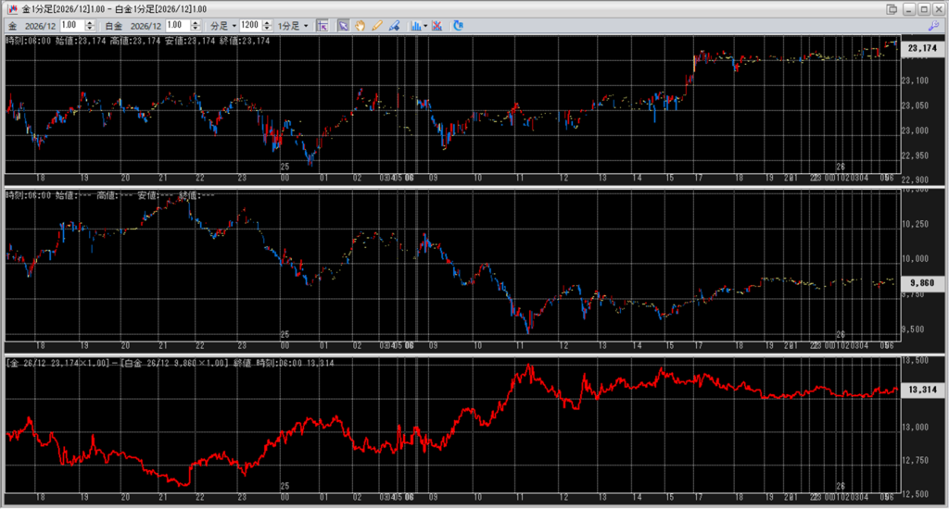This screenshot has height=509, width=949.
Task: Click the crosshair cursor toggle icon
Action: coord(323,26)
